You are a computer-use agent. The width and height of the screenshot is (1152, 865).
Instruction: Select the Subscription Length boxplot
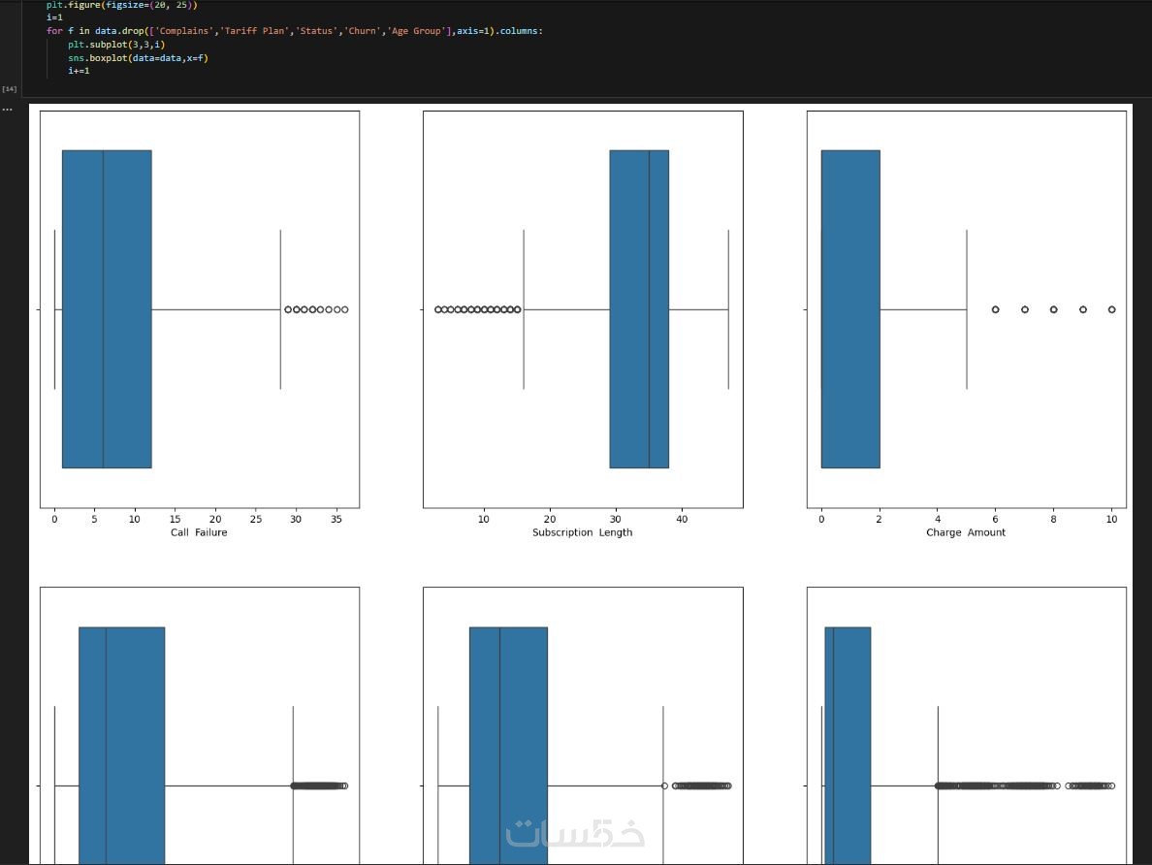[584, 309]
